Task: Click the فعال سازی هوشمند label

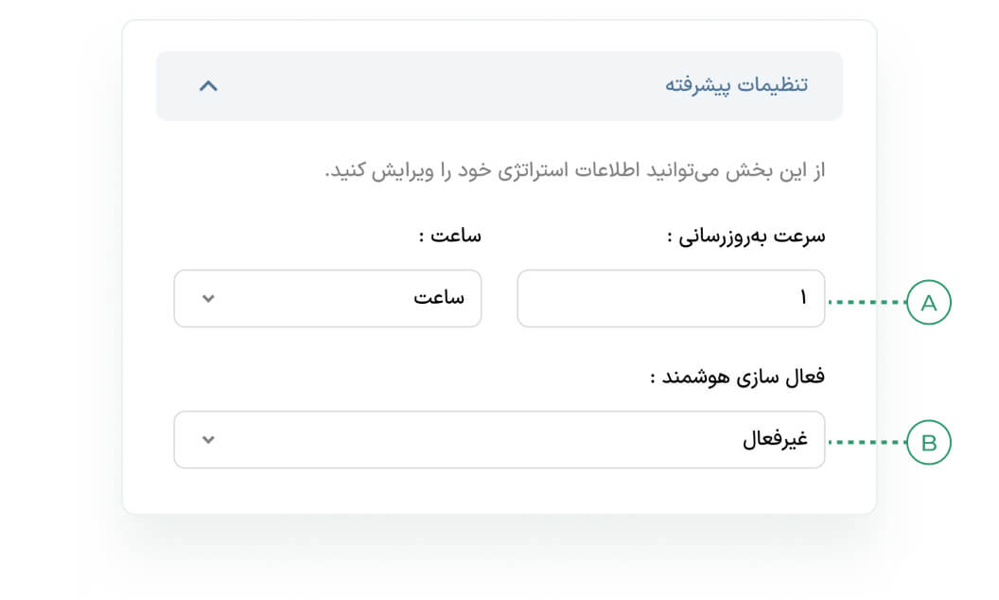Action: 738,377
